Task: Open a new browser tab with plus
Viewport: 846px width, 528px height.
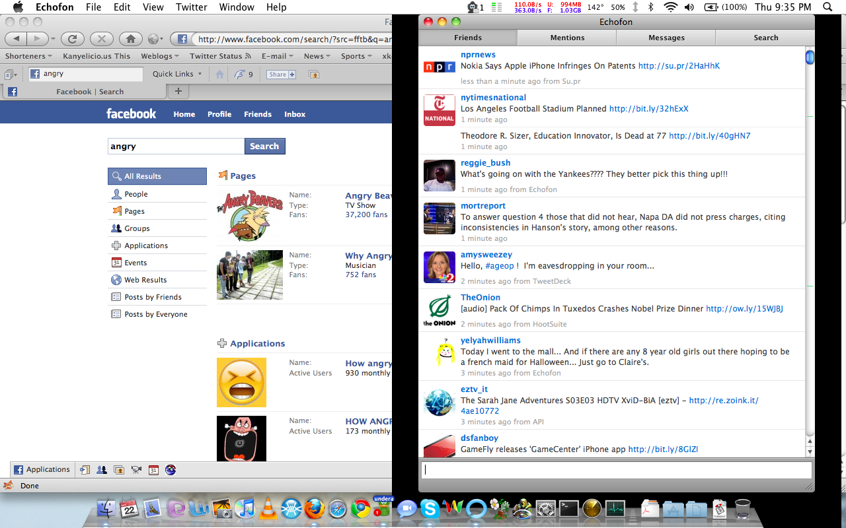Action: (178, 91)
